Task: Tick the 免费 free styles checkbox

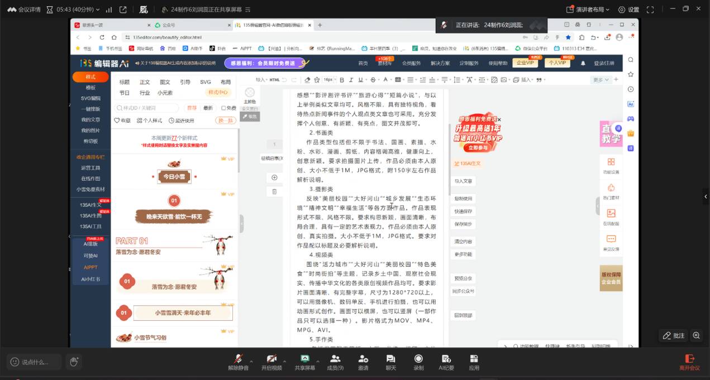Action: tap(224, 108)
